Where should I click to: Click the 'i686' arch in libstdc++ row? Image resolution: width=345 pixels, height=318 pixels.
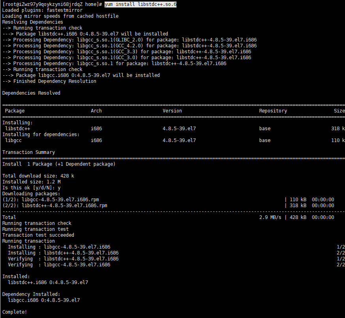[x=96, y=129]
